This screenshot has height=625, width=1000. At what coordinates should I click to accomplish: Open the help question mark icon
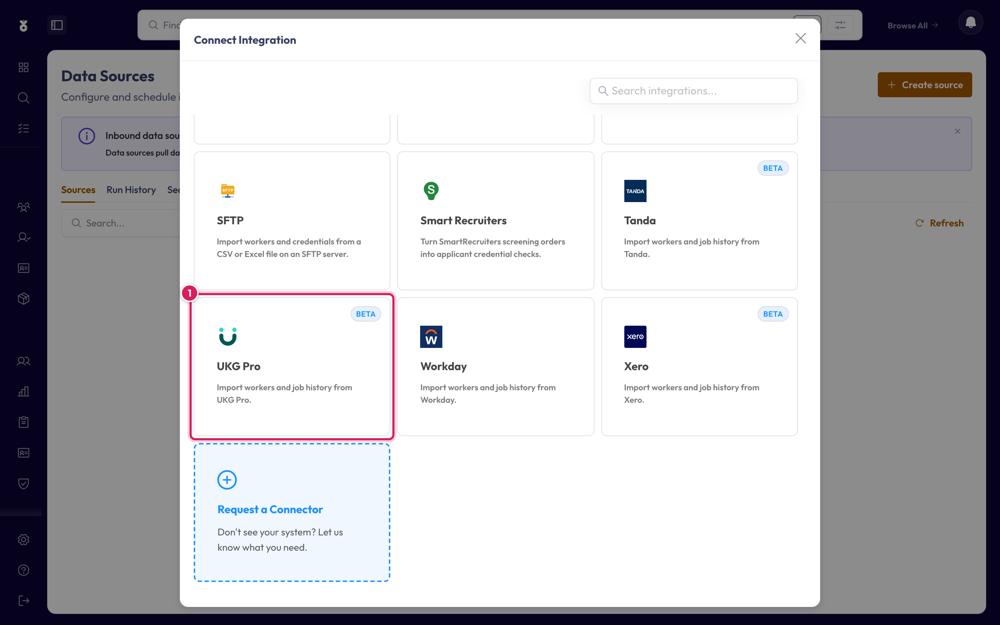pyautogui.click(x=24, y=570)
